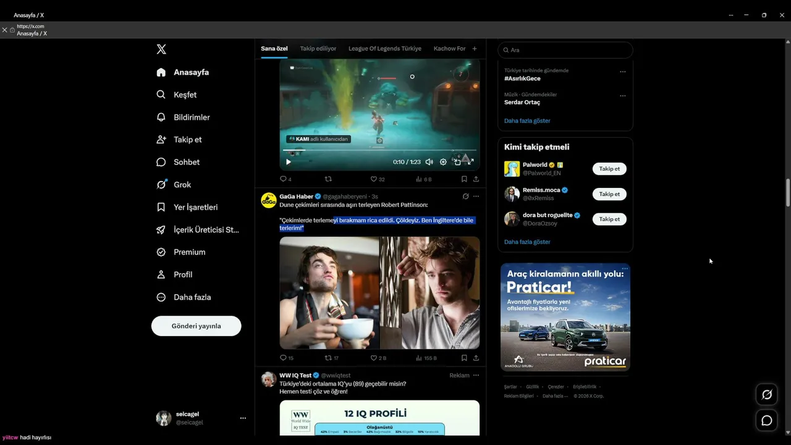The image size is (791, 445).
Task: Click the Grok icon on GaGa Haber post
Action: [465, 197]
